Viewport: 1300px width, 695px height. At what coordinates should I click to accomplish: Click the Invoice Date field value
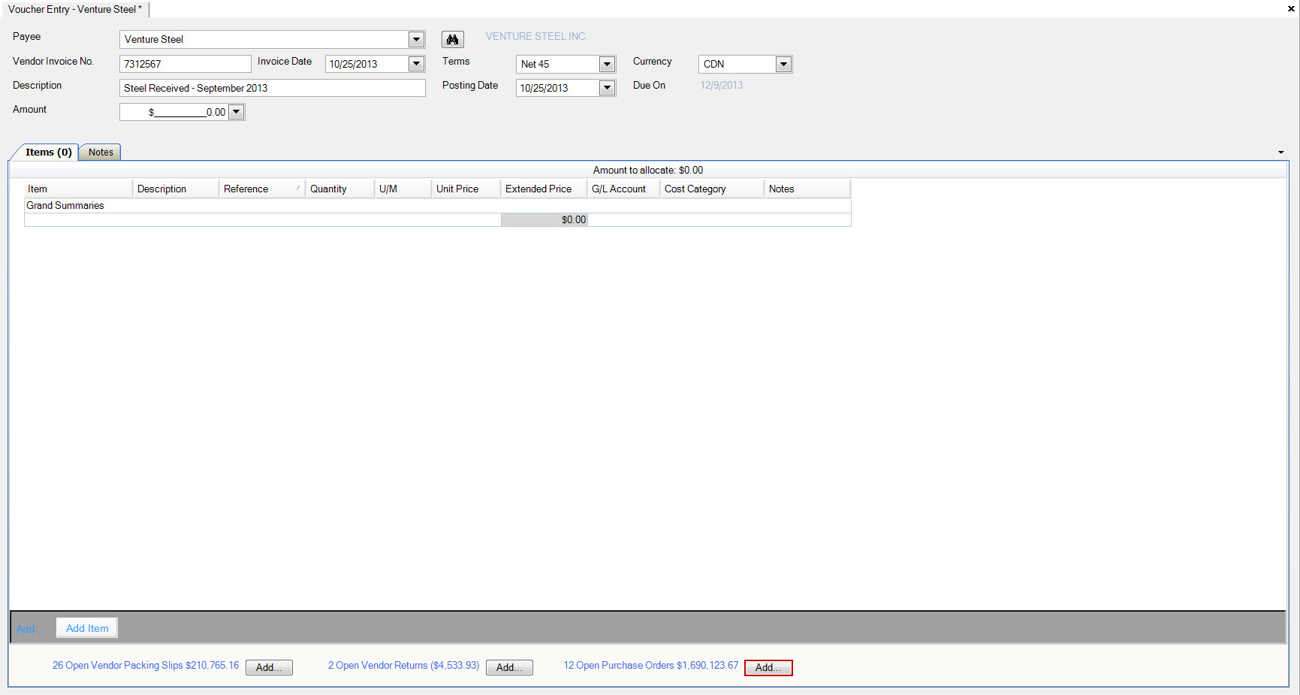[x=354, y=64]
